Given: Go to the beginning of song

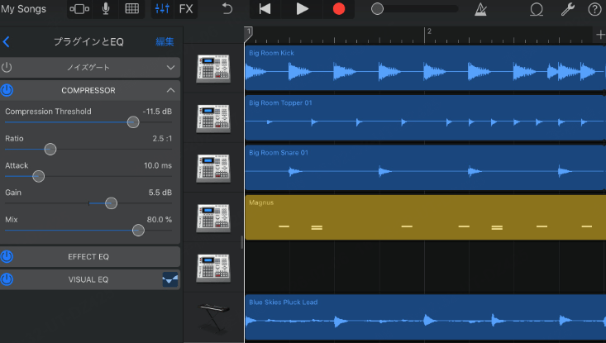Looking at the screenshot, I should point(265,9).
